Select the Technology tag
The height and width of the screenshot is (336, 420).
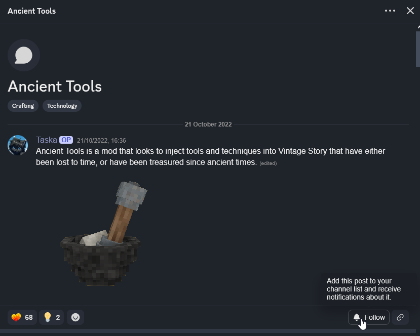(x=62, y=106)
